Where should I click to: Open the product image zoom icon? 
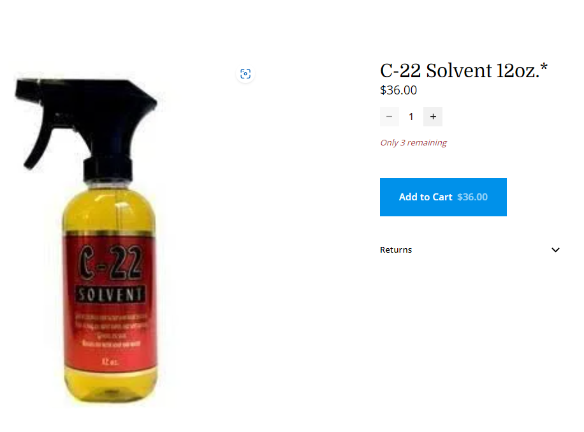pos(245,74)
